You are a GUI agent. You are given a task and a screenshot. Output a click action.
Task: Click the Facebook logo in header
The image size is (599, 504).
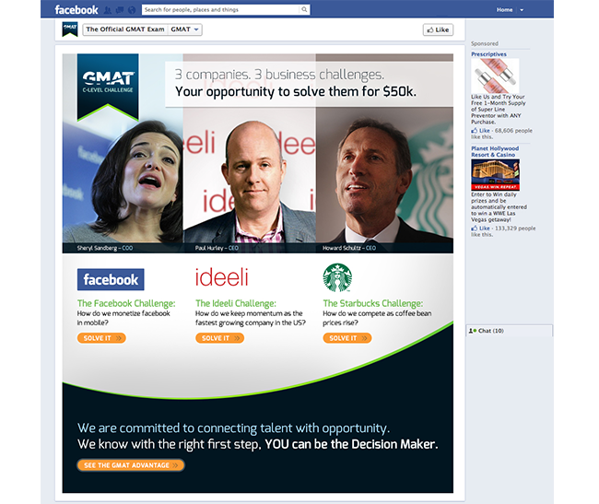[x=76, y=10]
